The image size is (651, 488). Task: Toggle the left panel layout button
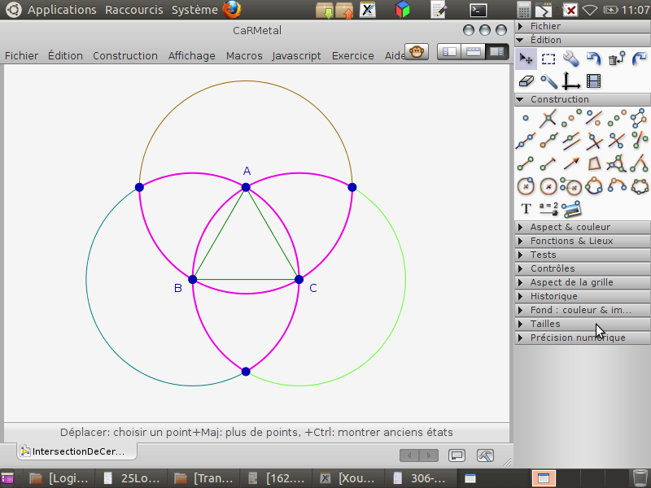click(x=449, y=52)
